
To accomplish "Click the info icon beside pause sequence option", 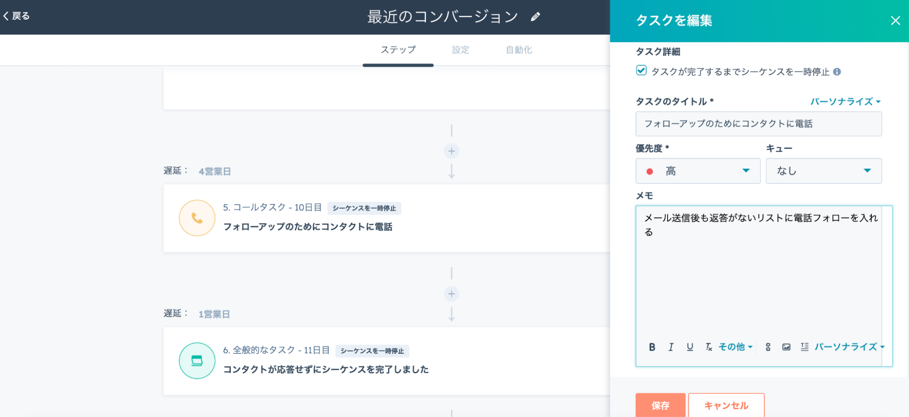I will [x=837, y=72].
